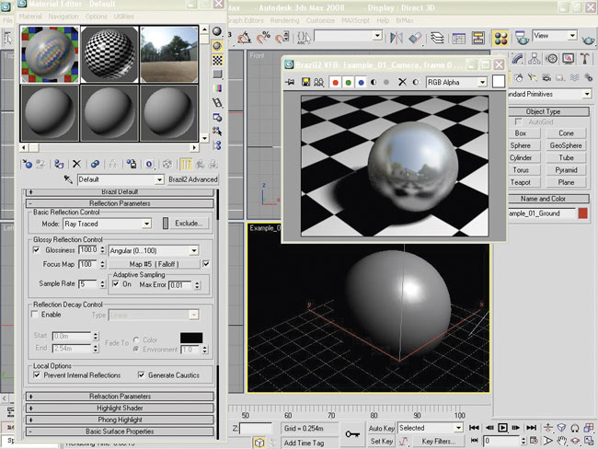Open Options menu in Material Editor

pos(96,17)
